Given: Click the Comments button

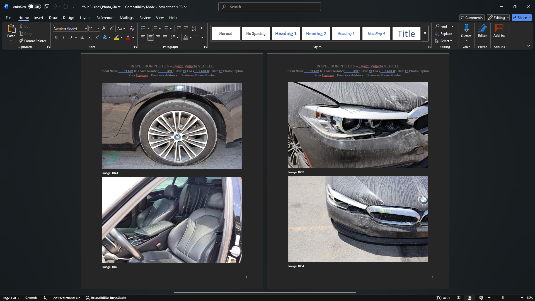Looking at the screenshot, I should coord(472,17).
